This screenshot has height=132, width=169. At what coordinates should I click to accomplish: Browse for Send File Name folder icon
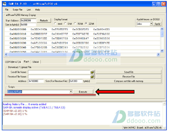[x=92, y=72]
